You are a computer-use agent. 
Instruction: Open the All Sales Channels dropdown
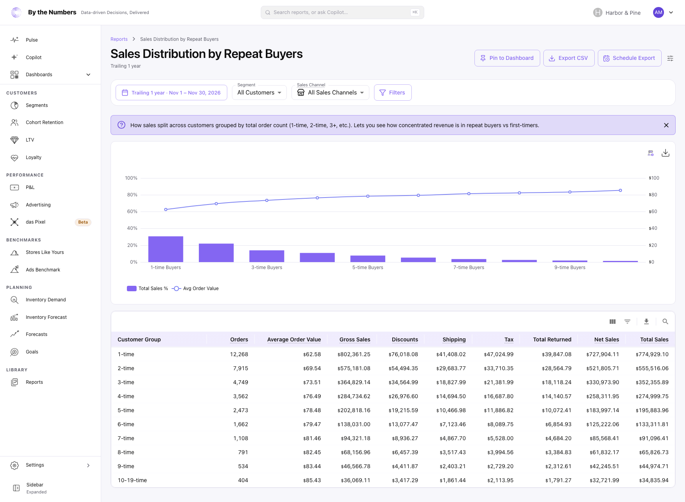(x=330, y=93)
